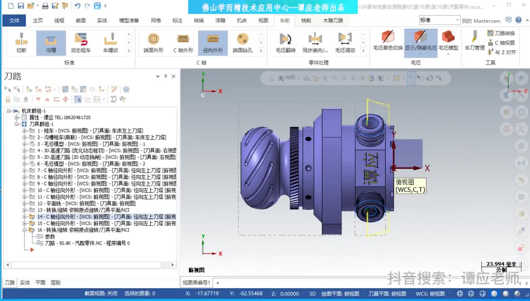Select the 切断 cutoff tool
This screenshot has height=301, width=530.
click(21, 43)
